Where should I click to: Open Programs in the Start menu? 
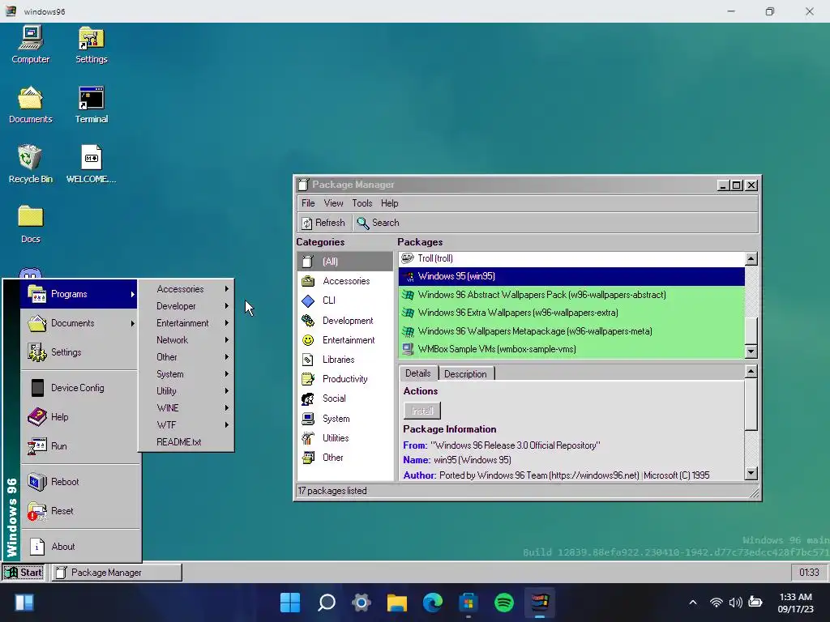pyautogui.click(x=79, y=294)
